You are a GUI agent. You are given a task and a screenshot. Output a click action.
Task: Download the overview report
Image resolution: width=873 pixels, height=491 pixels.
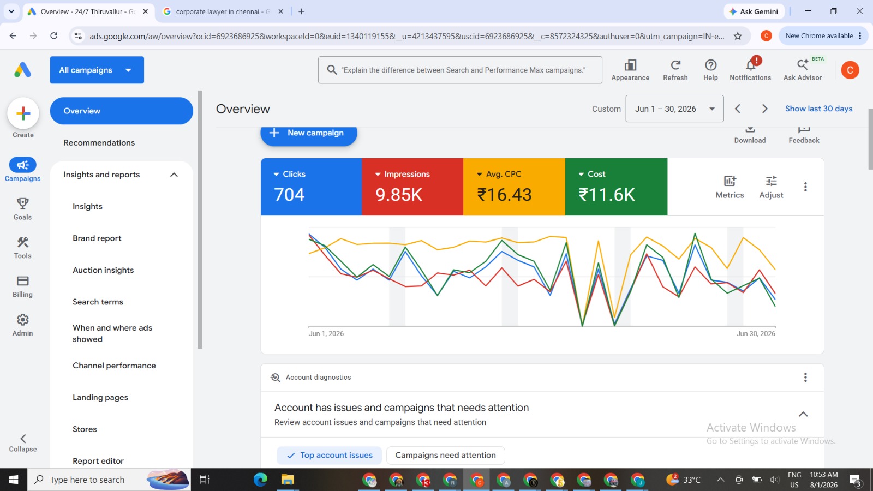click(x=750, y=134)
